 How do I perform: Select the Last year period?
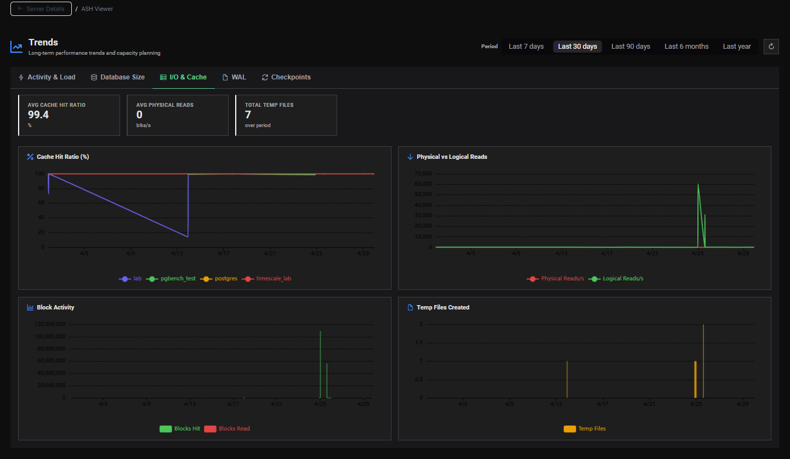pos(737,47)
